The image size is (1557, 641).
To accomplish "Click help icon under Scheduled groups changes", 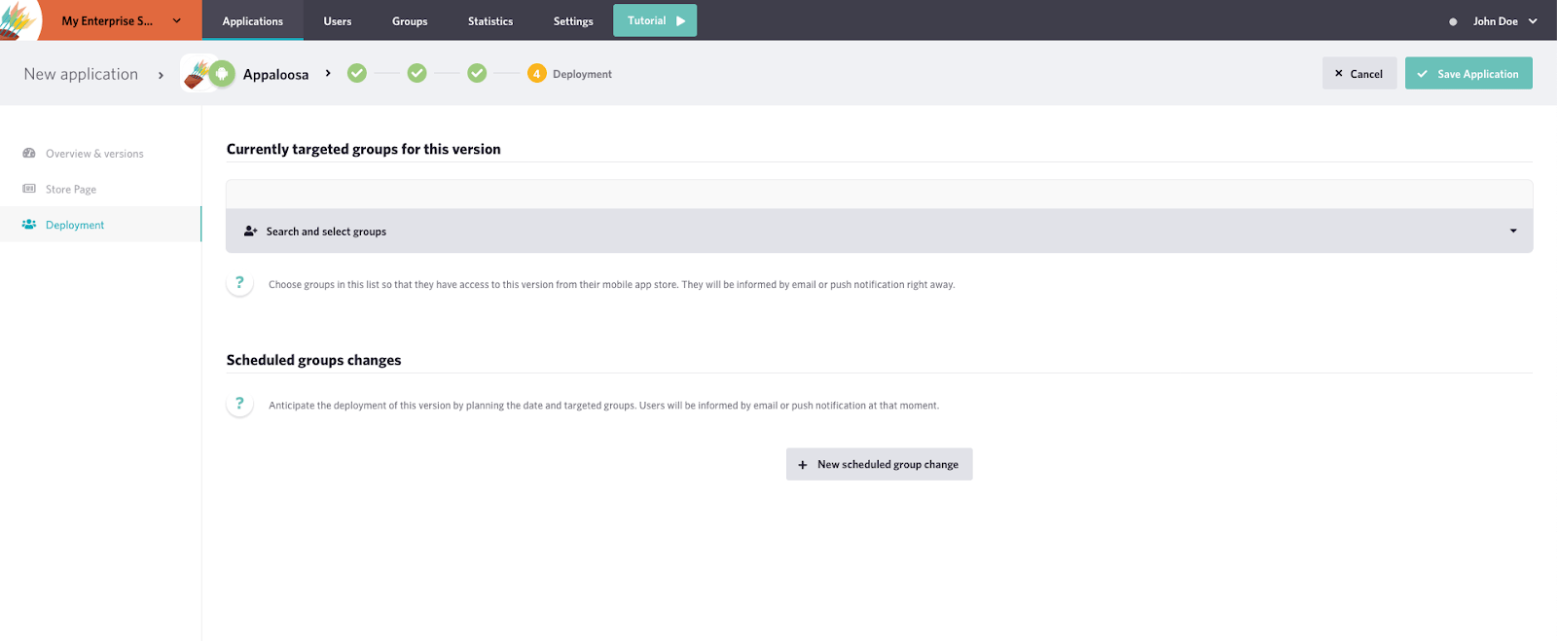I will pyautogui.click(x=239, y=404).
